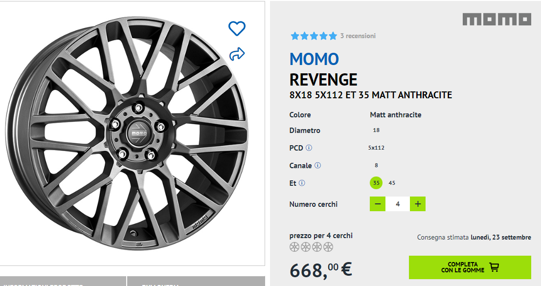541x286 pixels.
Task: Click the four wheel icons under price
Action: click(311, 247)
